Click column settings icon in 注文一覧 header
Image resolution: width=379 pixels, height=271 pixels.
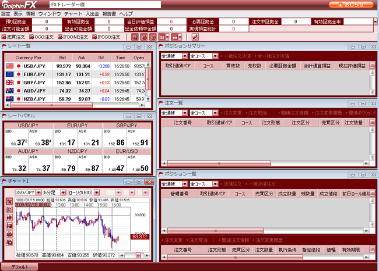372,123
